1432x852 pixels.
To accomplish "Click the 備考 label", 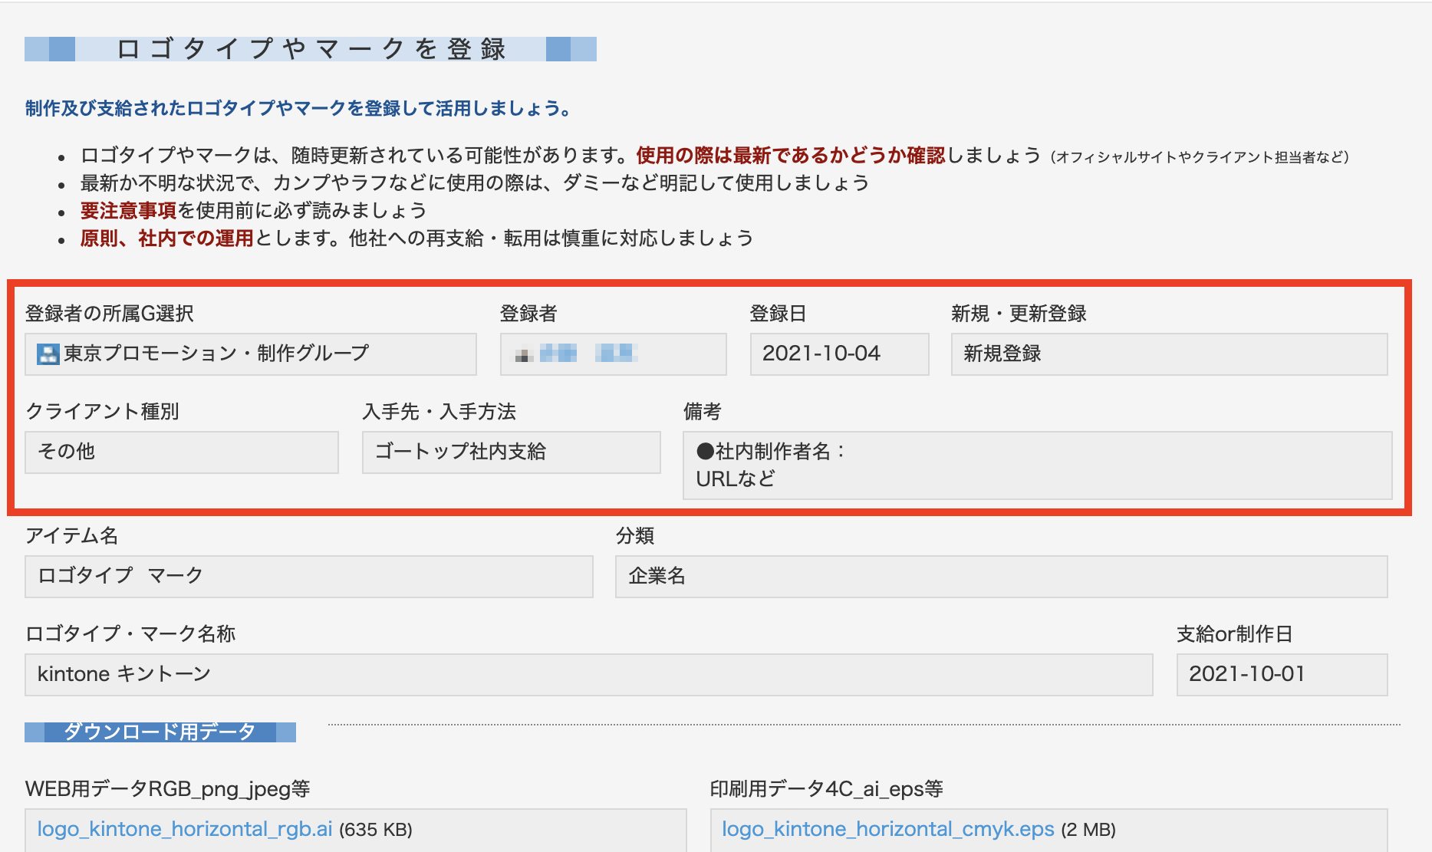I will [x=702, y=412].
